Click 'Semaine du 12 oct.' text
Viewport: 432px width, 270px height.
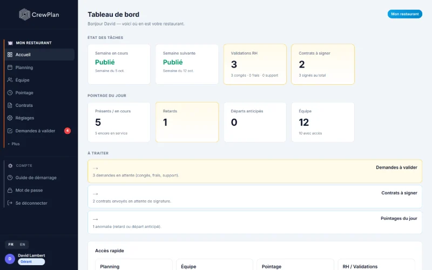point(178,71)
